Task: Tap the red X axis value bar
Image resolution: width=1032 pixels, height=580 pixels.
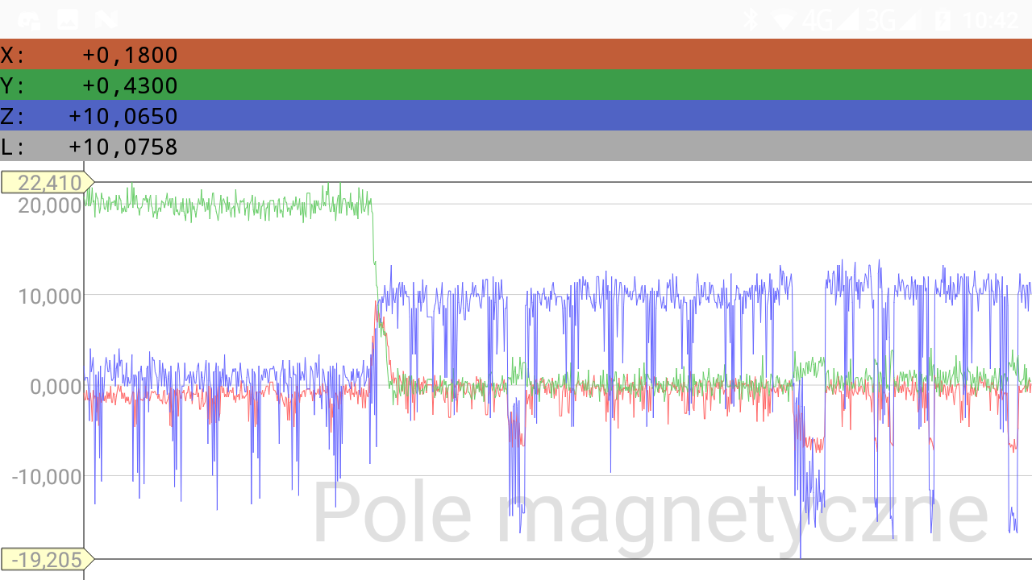Action: [x=516, y=54]
